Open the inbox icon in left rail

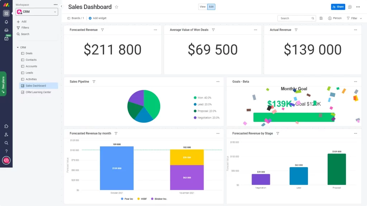coord(6,30)
